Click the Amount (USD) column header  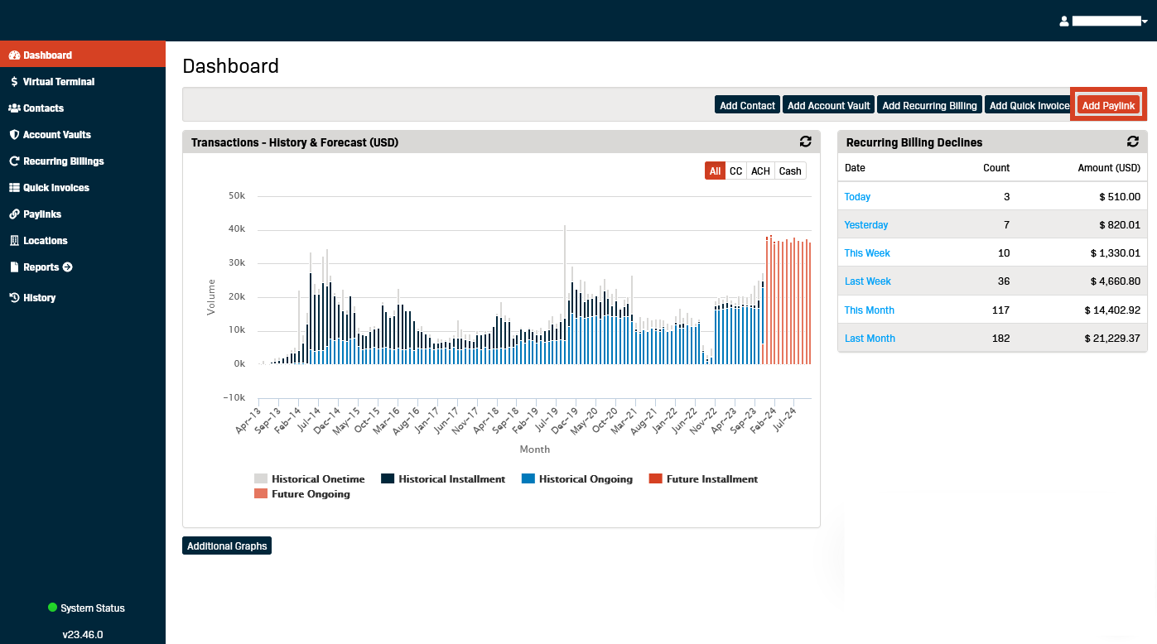coord(1109,168)
